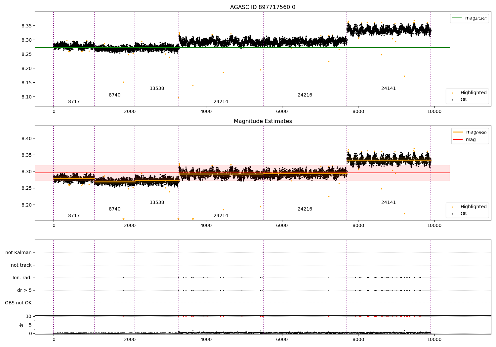Click "OK" legend label in AGASC ID plot
Image resolution: width=496 pixels, height=347 pixels.
464,99
